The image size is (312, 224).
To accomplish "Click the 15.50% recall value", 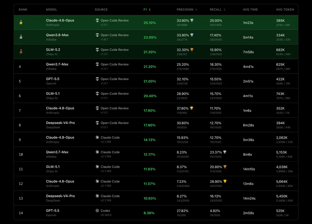I will 216,79.
